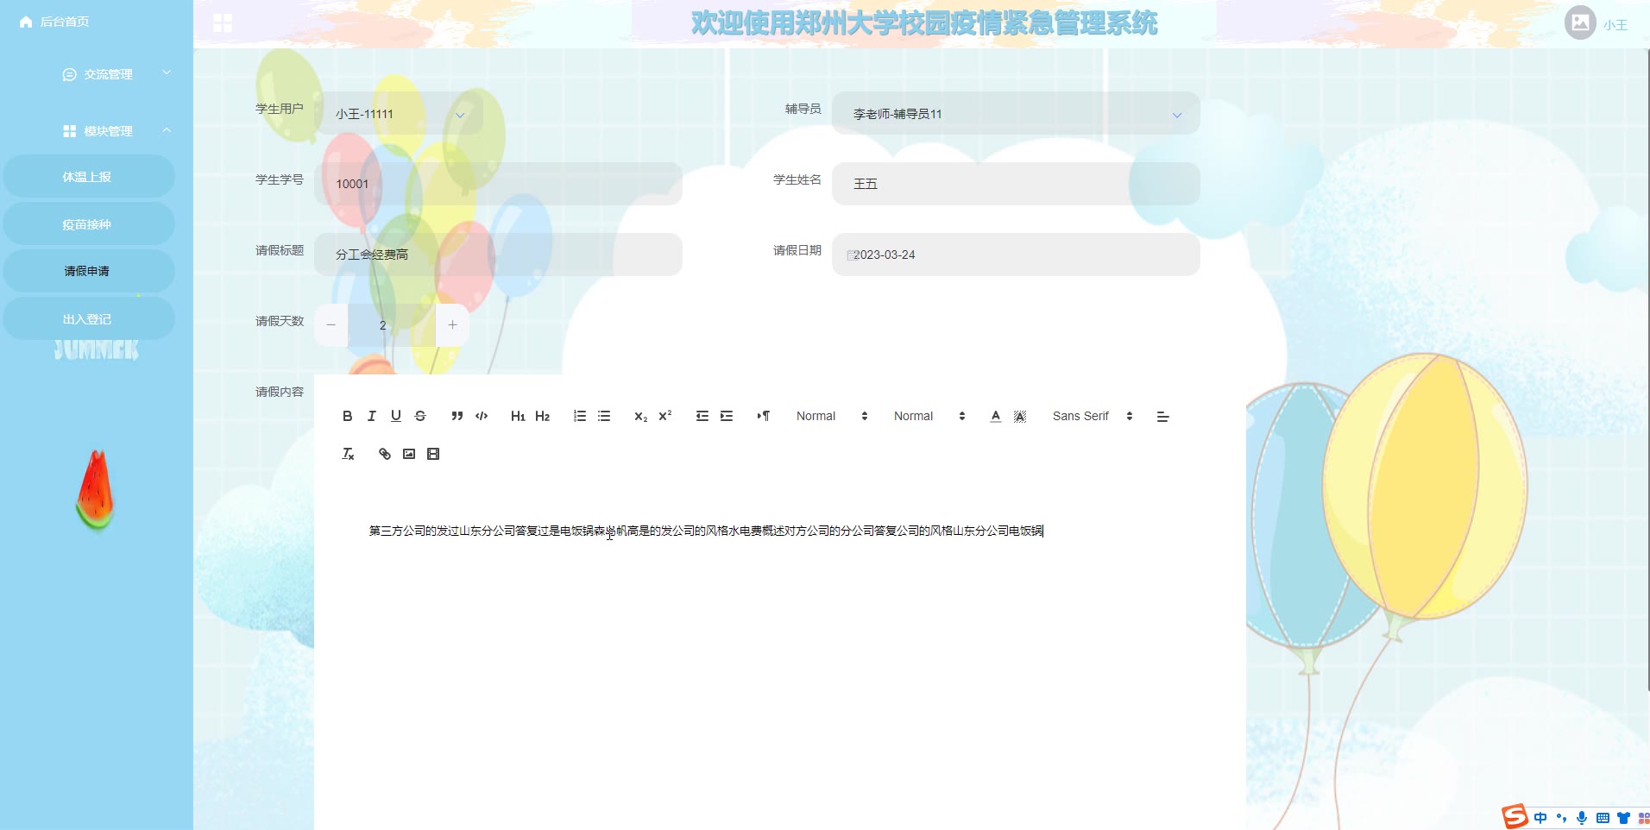Apply subscript formatting
This screenshot has height=830, width=1650.
(x=640, y=416)
